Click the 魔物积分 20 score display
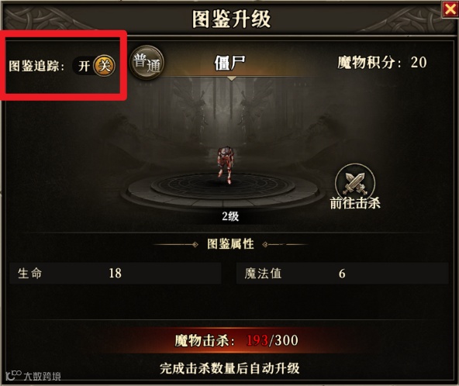The height and width of the screenshot is (386, 459). coord(382,63)
